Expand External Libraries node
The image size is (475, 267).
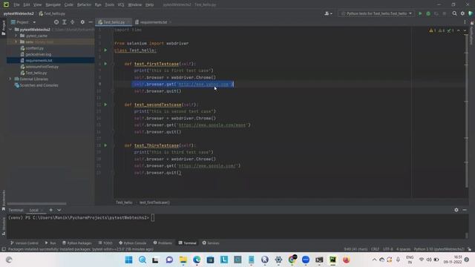[x=10, y=79]
